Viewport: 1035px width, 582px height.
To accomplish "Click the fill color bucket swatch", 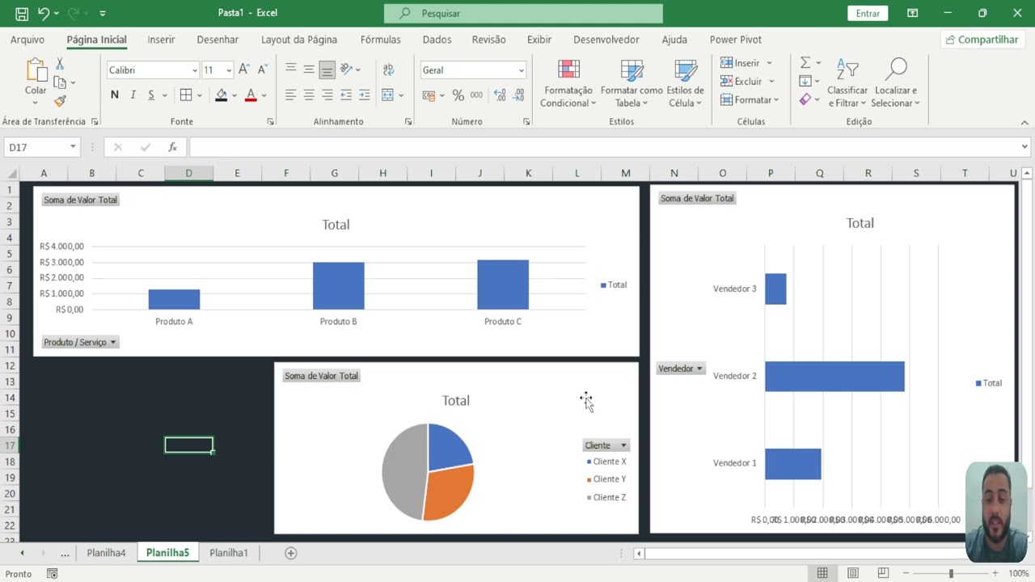I will pyautogui.click(x=221, y=95).
